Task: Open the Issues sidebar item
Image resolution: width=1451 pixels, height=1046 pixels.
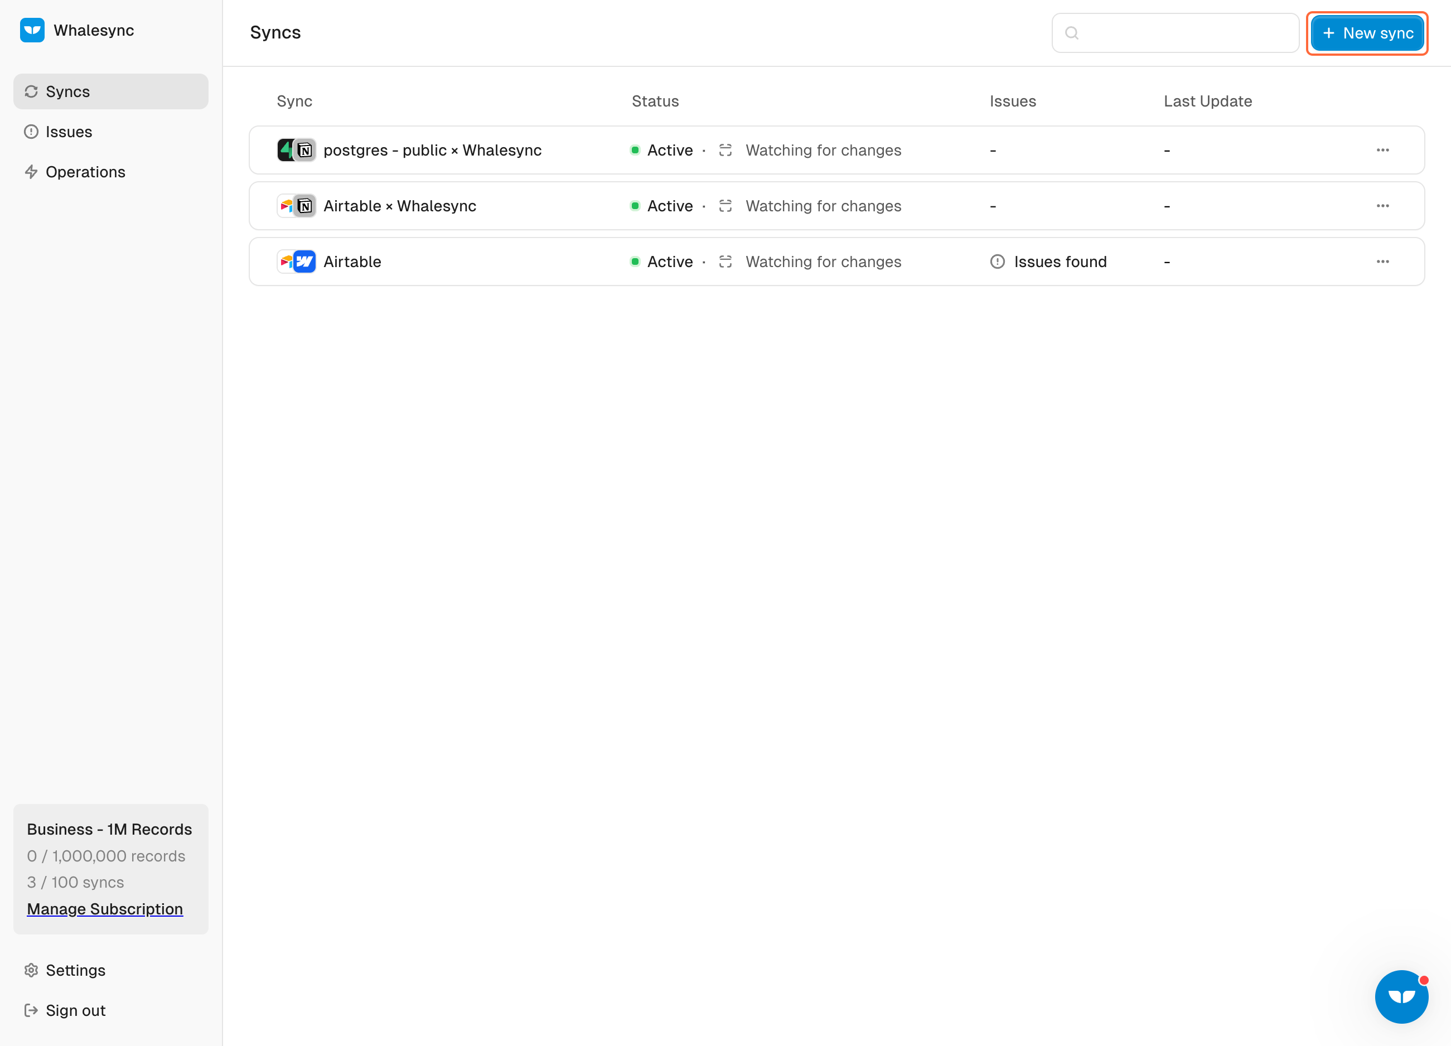Action: (110, 132)
